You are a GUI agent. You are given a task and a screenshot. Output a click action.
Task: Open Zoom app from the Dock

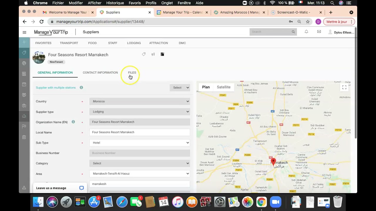pos(275,202)
